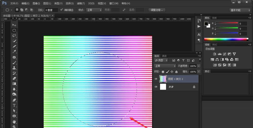Hide the 背景 layer
The image size is (253, 128).
tap(156, 87)
